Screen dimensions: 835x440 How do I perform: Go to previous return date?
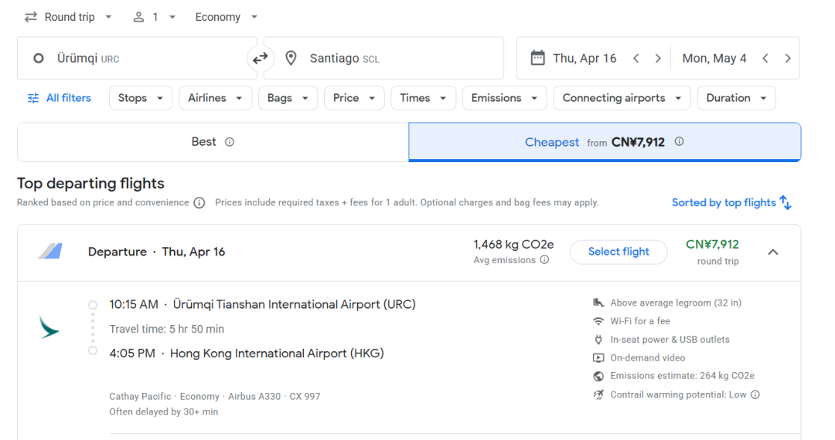coord(765,59)
